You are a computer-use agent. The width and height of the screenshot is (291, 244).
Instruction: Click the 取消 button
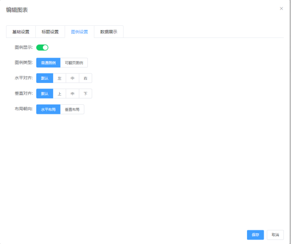click(275, 235)
